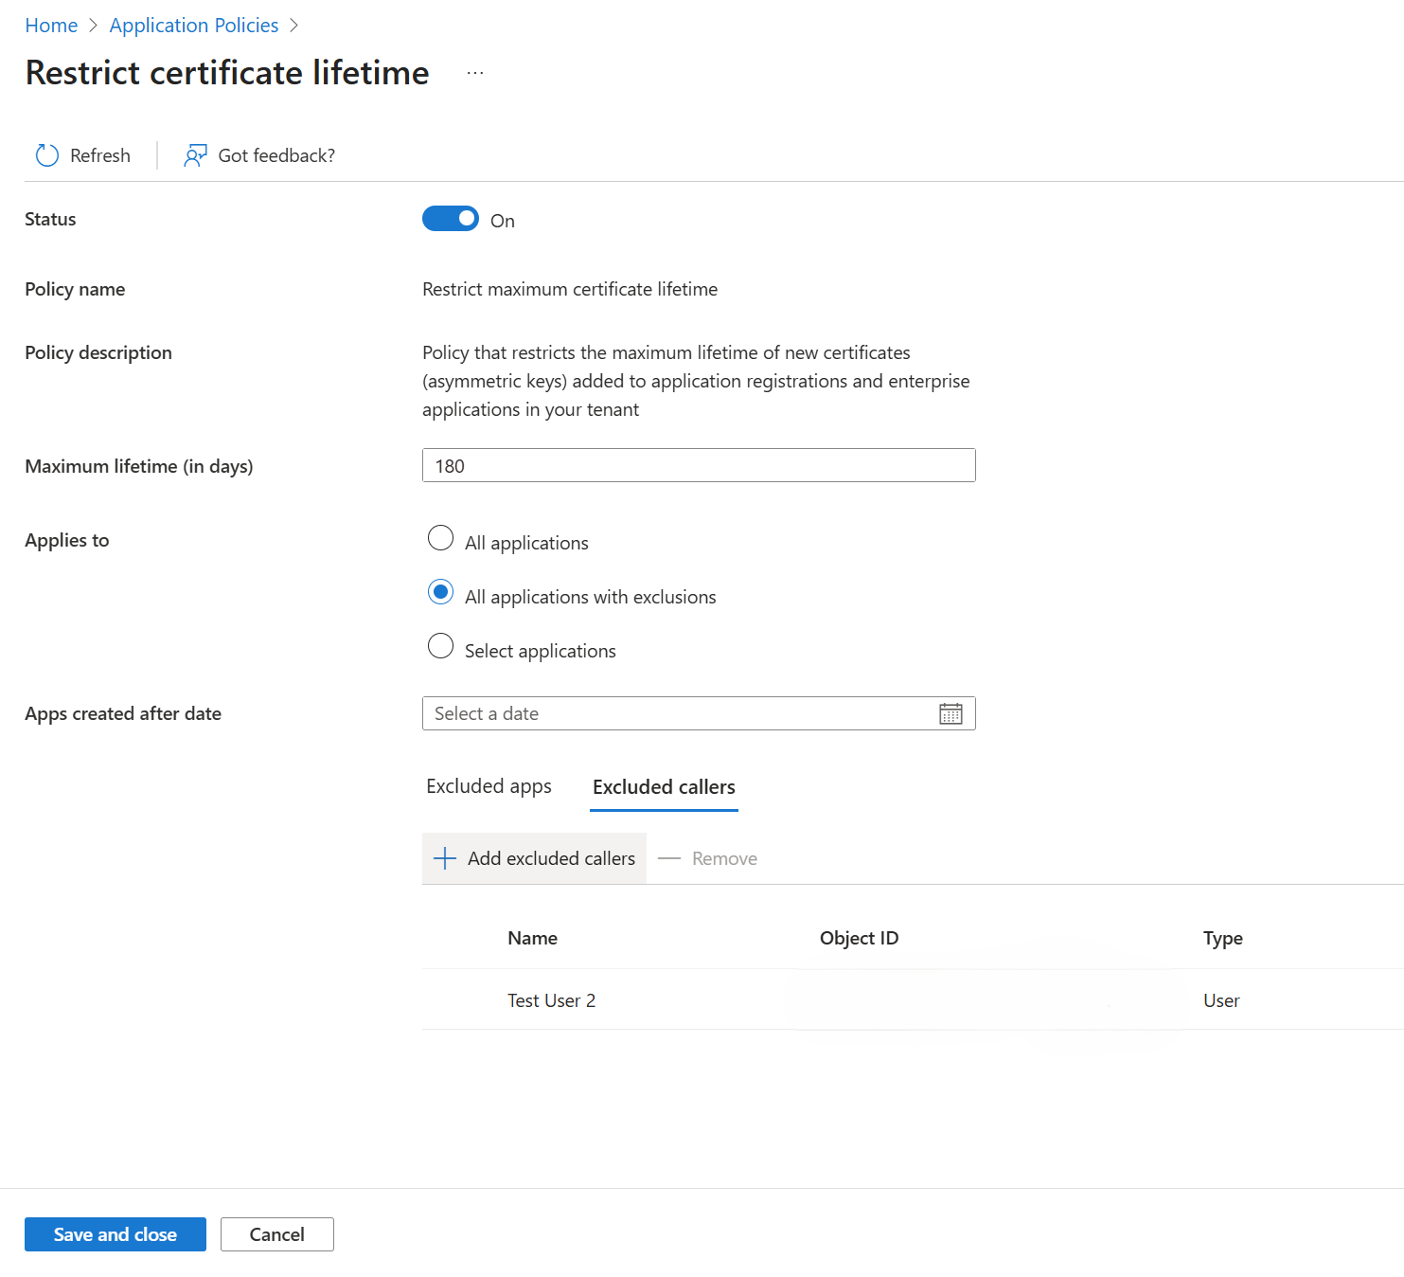Choose the Select applications option

click(x=440, y=645)
